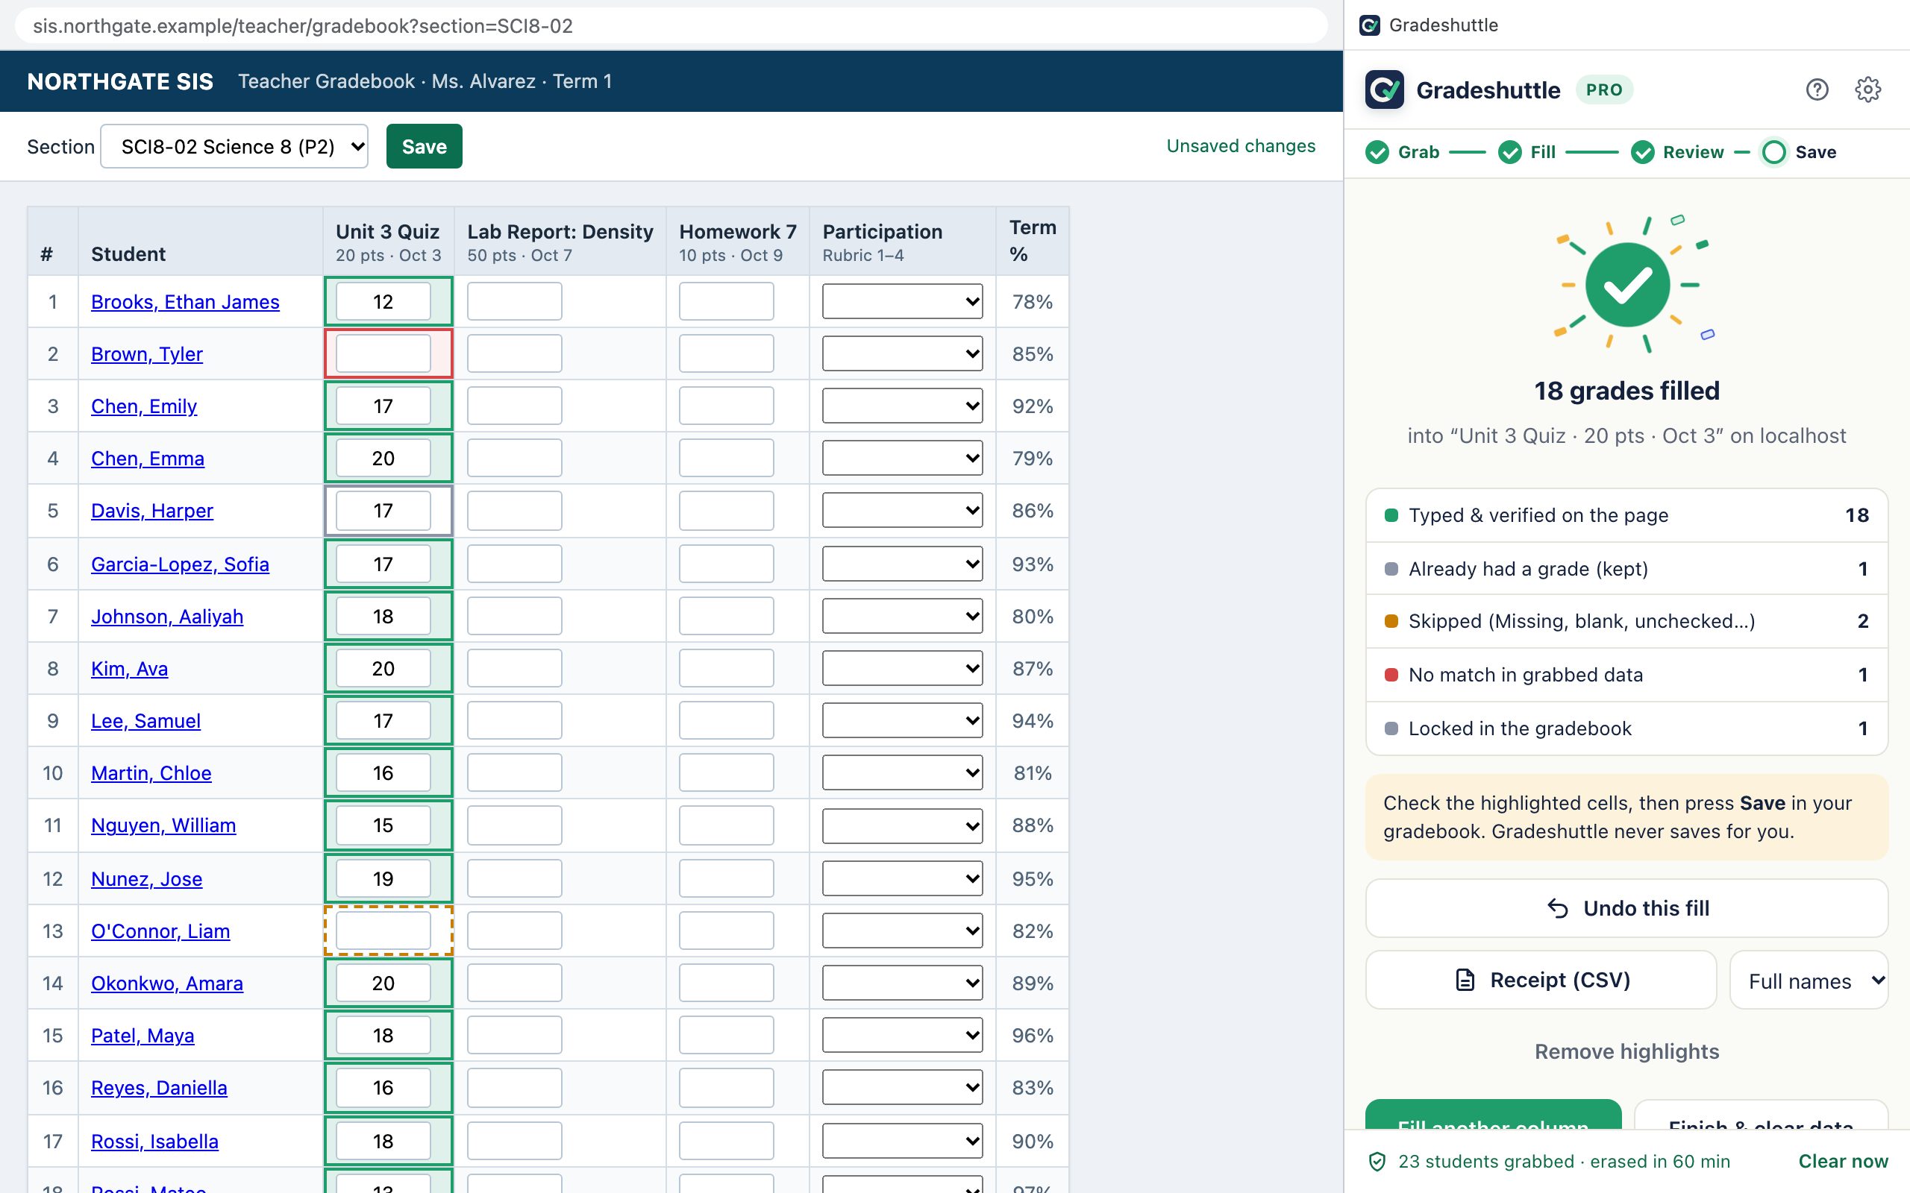Click the 'No match in grabbed data' row

(1626, 675)
